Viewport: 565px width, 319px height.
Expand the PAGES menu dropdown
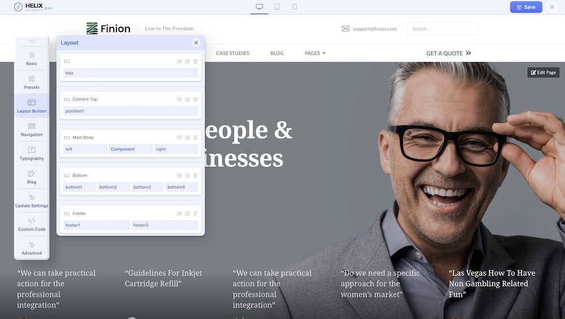coord(315,53)
